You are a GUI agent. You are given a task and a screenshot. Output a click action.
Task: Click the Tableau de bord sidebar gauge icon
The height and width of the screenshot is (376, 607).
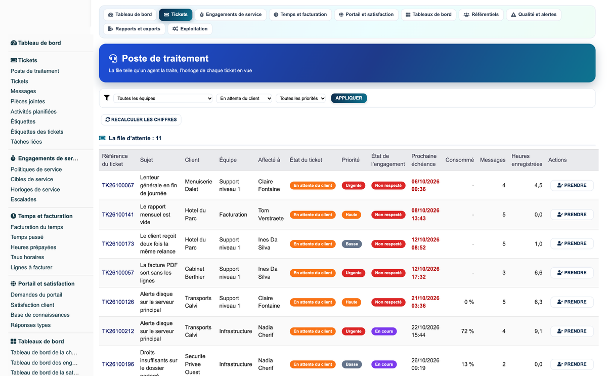(x=14, y=43)
